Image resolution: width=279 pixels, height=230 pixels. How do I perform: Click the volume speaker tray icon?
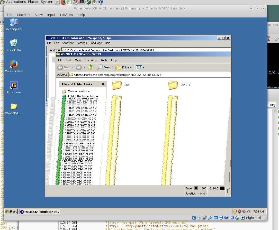[x=244, y=211]
